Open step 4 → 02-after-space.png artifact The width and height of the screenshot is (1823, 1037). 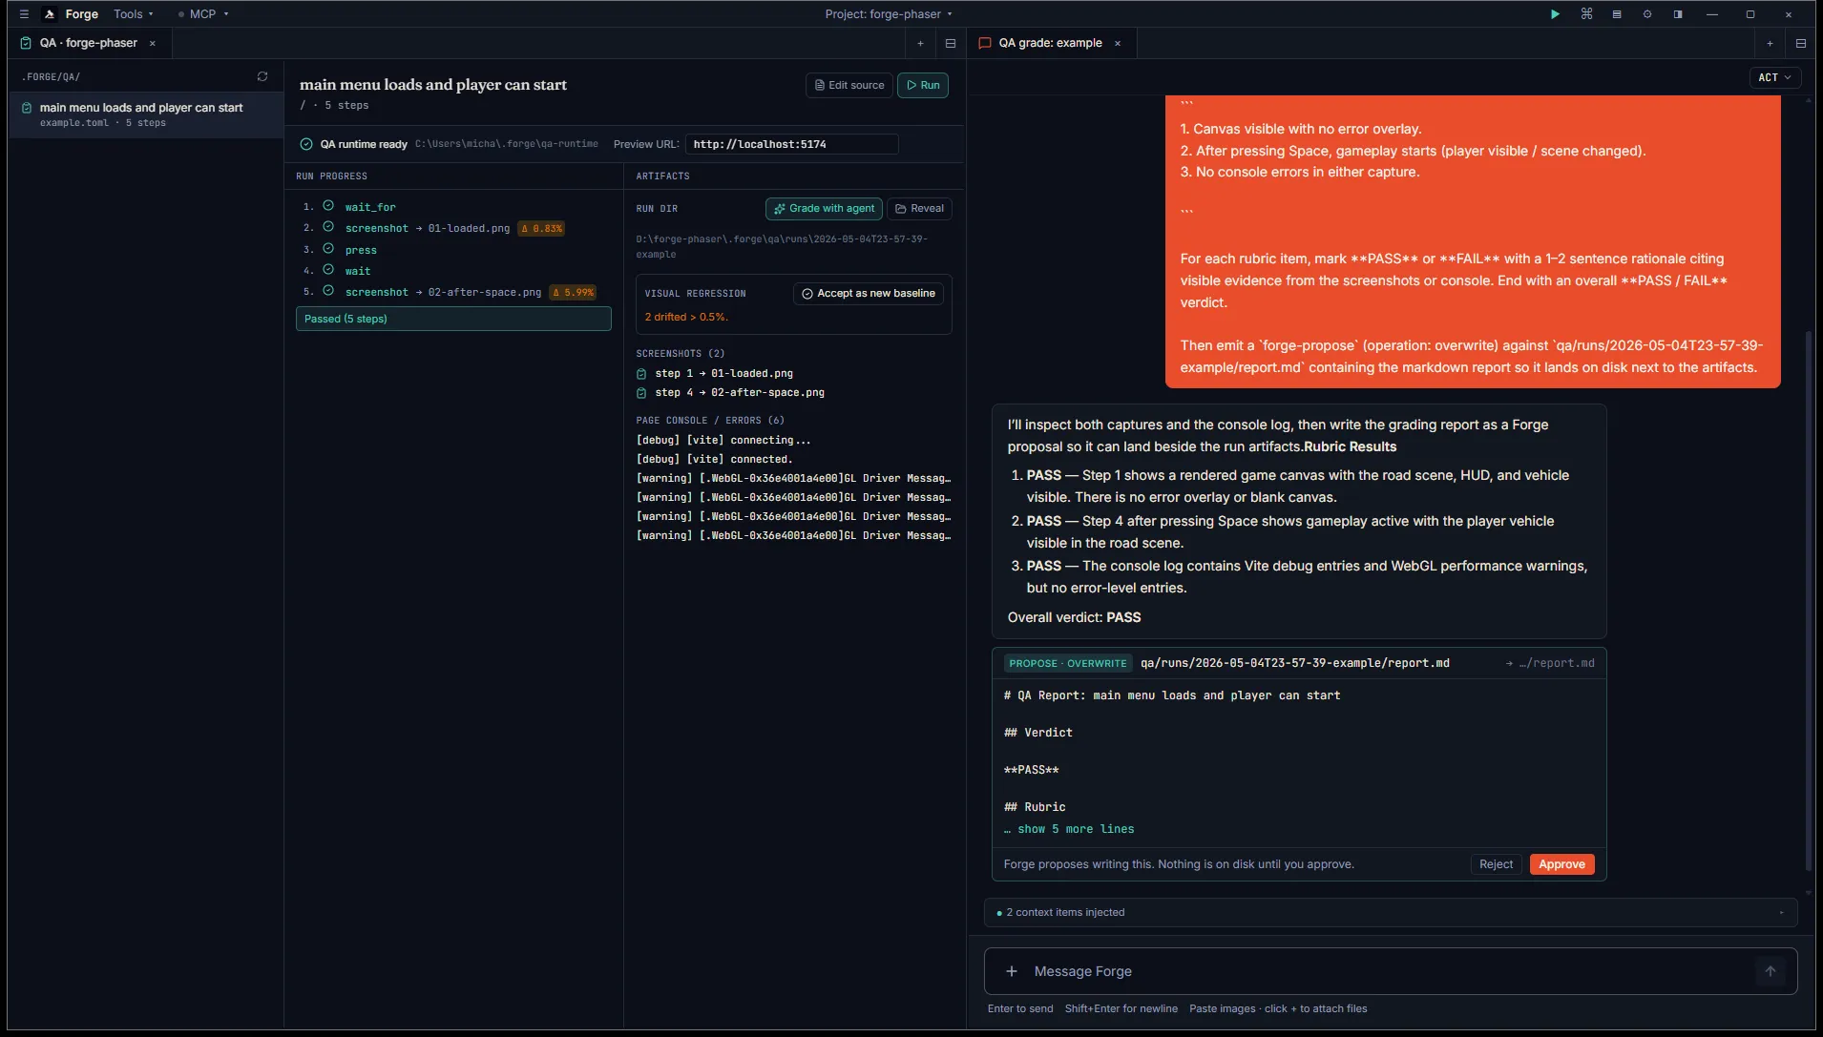point(740,393)
